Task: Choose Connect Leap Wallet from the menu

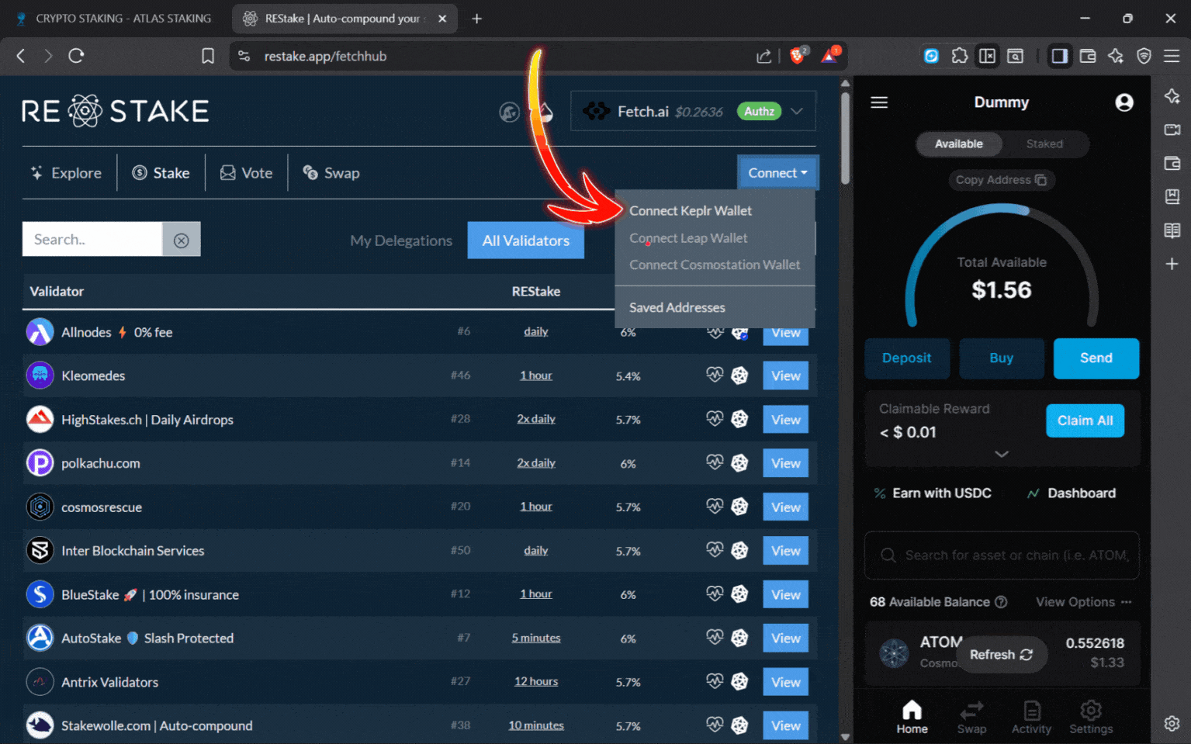Action: 688,238
